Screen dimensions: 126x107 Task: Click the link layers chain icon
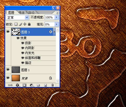pos(10,85)
